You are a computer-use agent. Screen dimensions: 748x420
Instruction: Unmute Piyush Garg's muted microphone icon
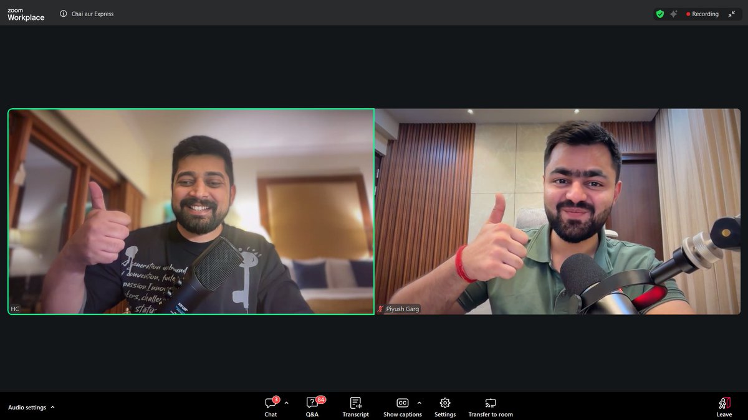point(379,309)
